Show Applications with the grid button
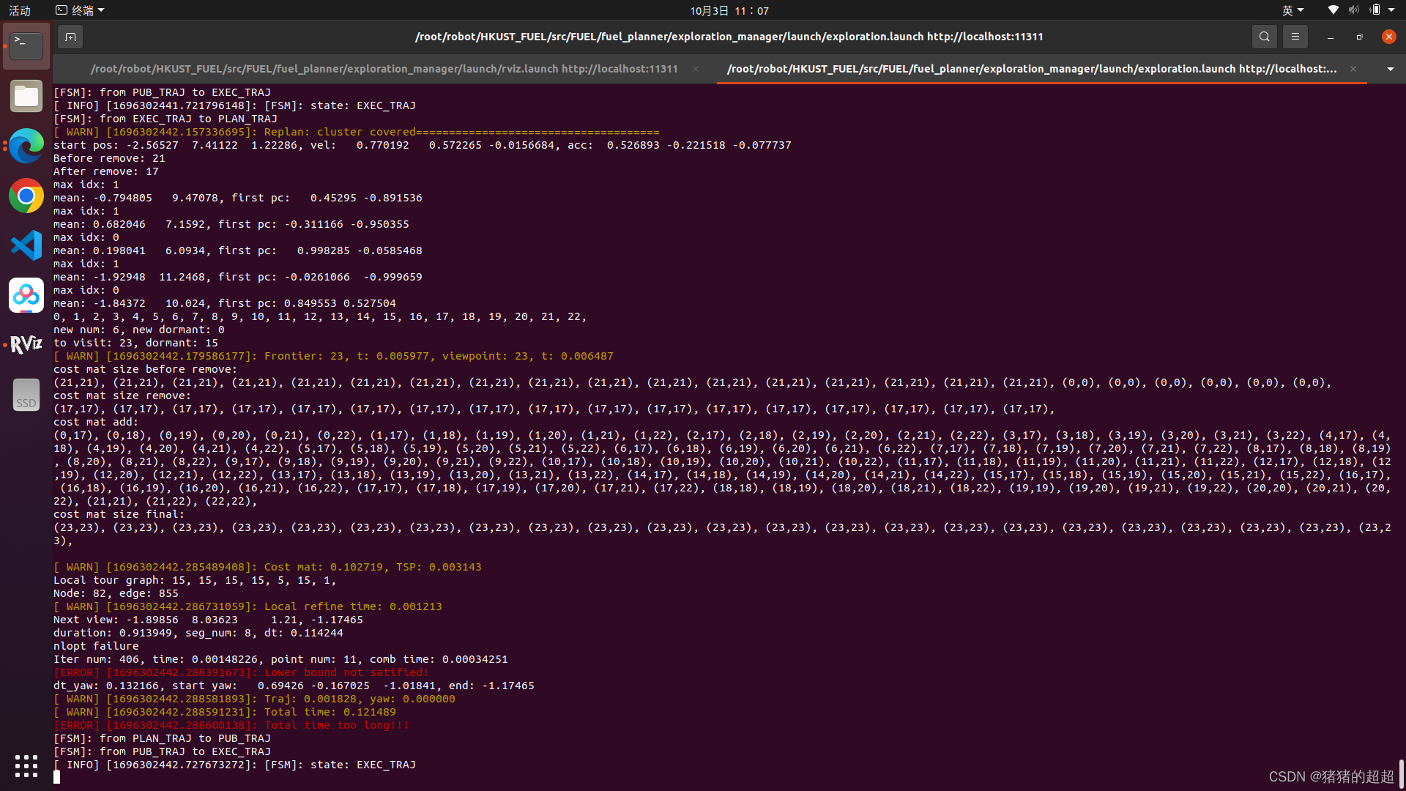 tap(26, 765)
